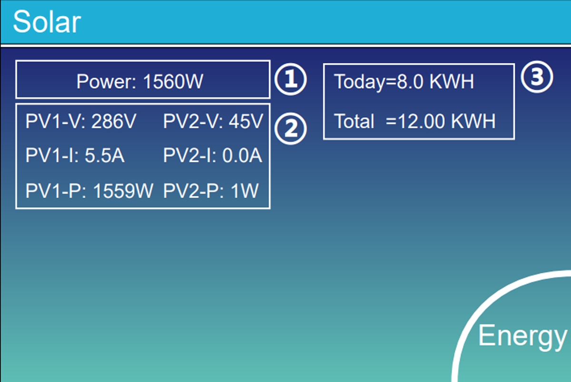
Task: Click the PV2-V: 45V value
Action: tap(213, 122)
